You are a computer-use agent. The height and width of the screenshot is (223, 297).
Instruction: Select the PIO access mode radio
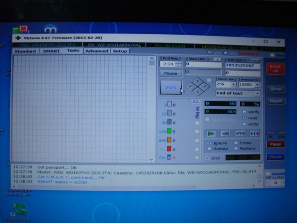[226, 53]
